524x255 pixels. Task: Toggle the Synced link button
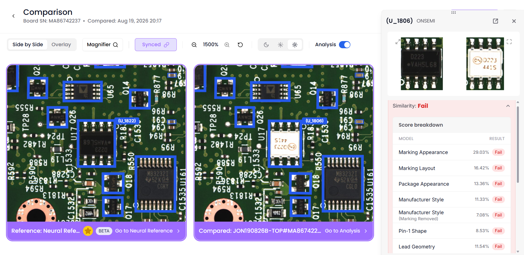click(x=156, y=45)
